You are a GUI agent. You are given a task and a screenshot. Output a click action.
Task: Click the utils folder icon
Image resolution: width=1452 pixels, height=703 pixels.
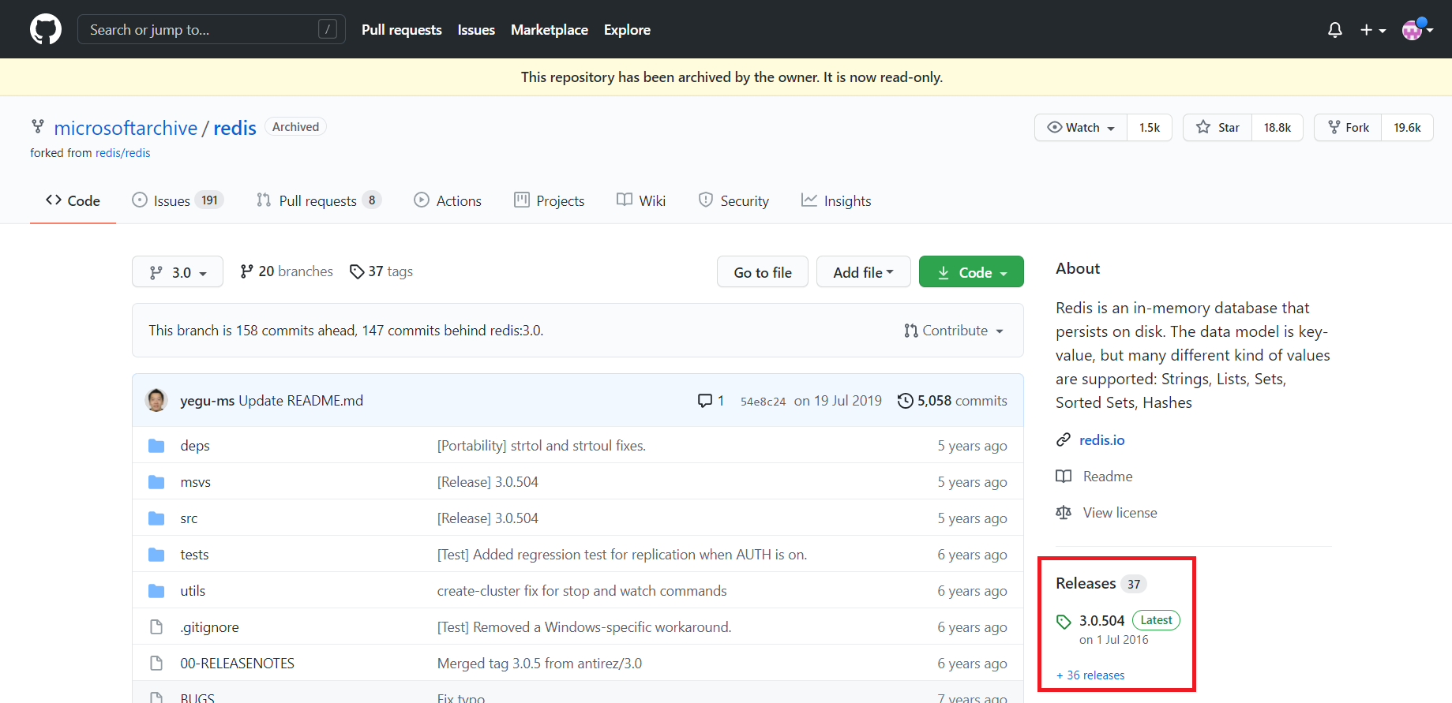156,591
